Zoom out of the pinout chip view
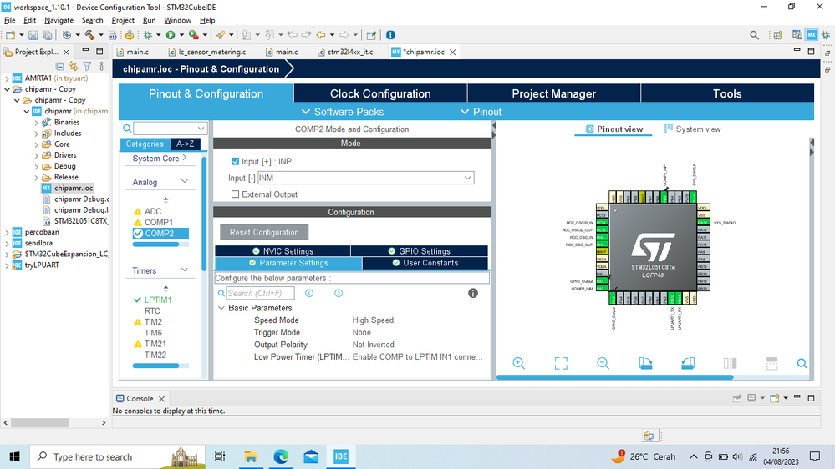This screenshot has width=835, height=469. (x=603, y=363)
